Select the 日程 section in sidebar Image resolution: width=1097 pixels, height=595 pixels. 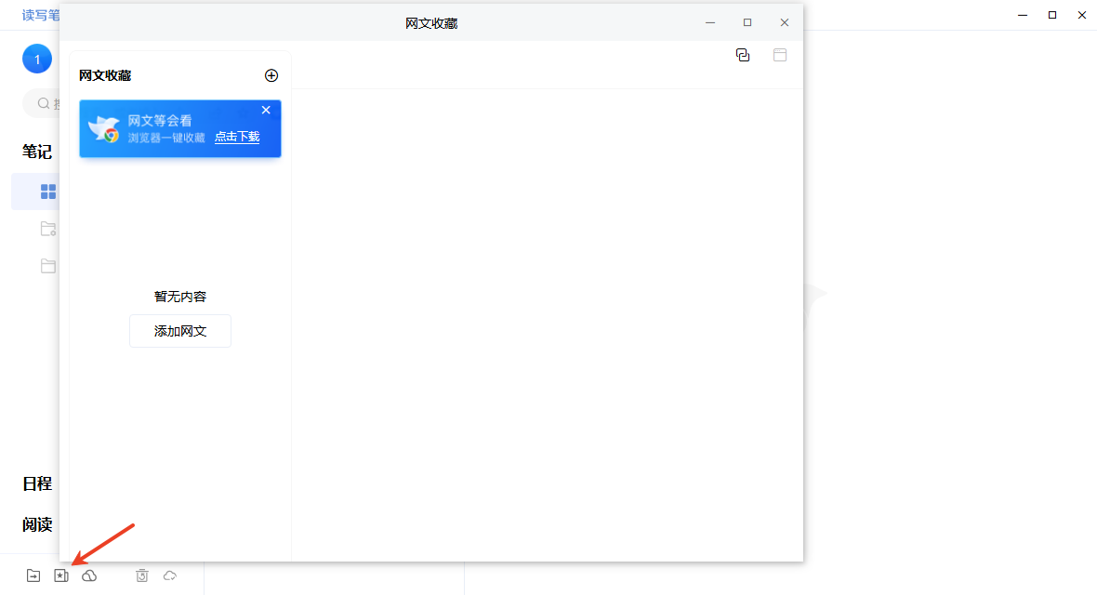(x=37, y=483)
